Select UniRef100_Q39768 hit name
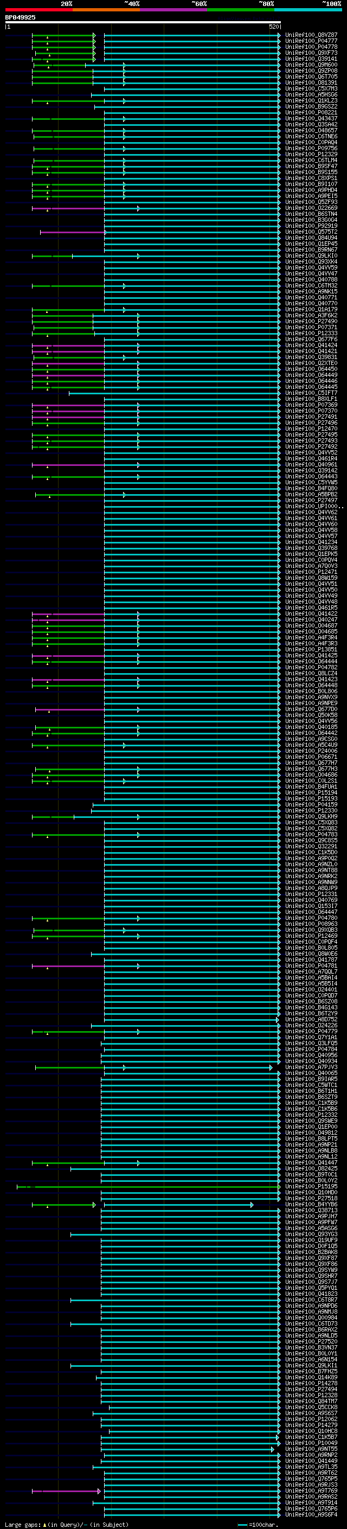This screenshot has height=1529, width=347. tap(311, 548)
